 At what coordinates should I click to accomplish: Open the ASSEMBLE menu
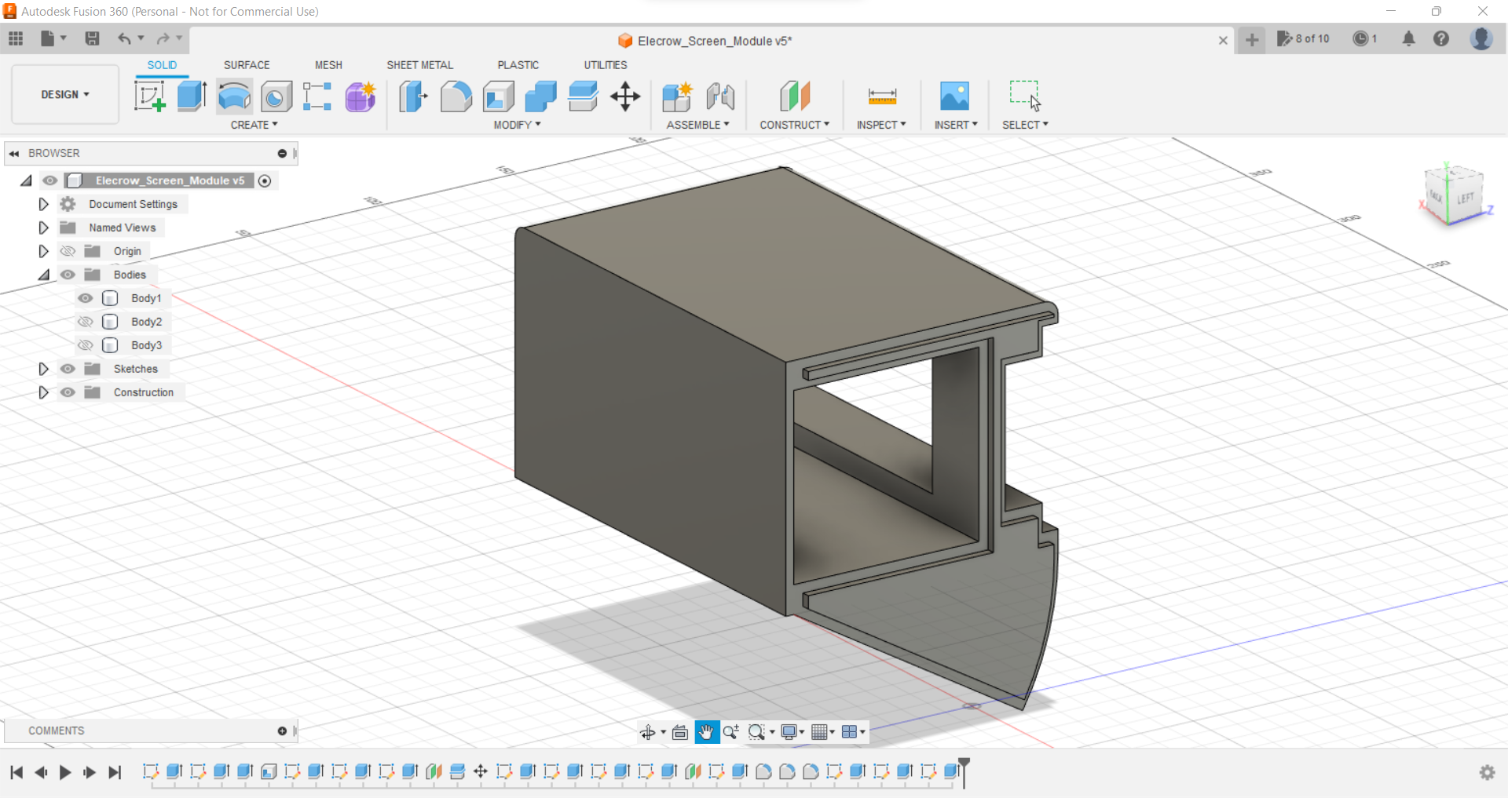pyautogui.click(x=697, y=125)
